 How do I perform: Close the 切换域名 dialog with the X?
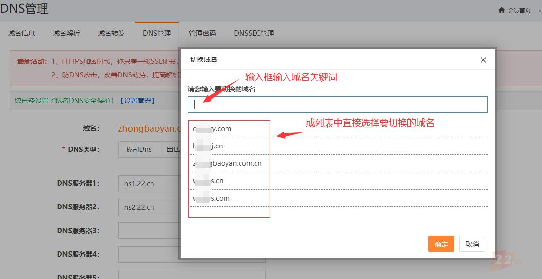point(483,60)
